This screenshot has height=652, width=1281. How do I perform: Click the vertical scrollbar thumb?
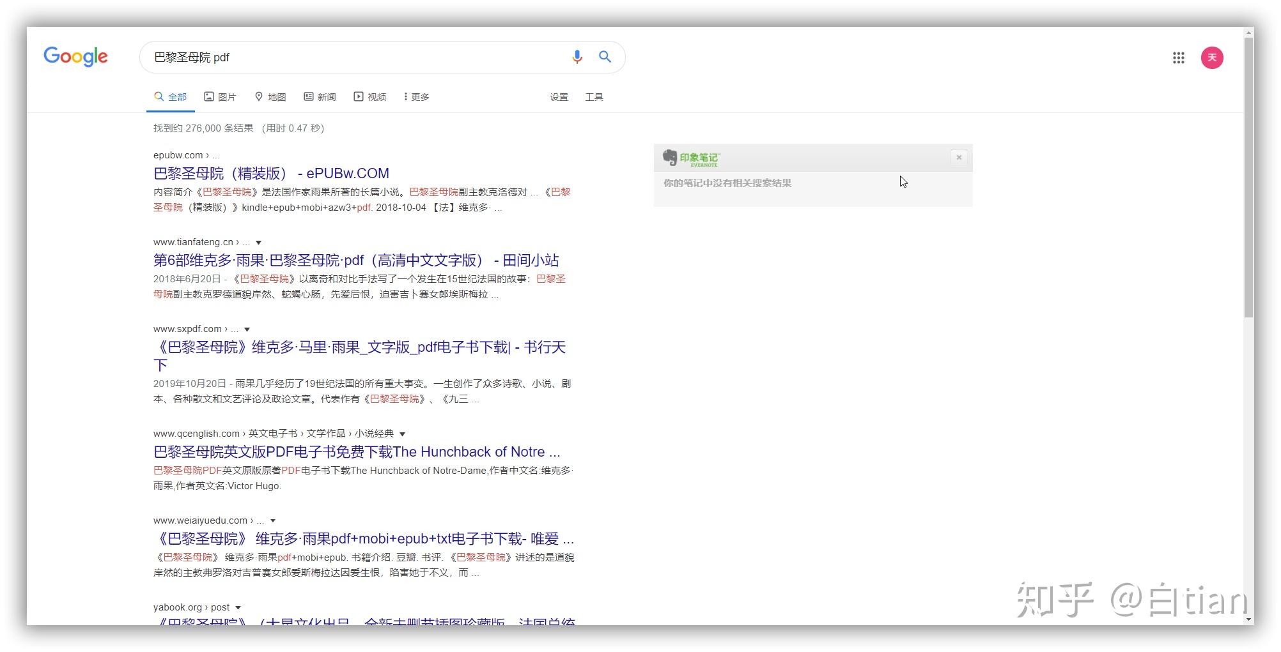click(1248, 177)
